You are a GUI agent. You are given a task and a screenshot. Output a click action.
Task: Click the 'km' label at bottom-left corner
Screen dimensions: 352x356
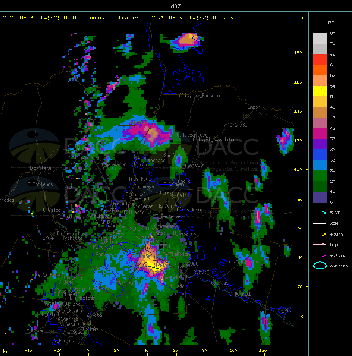click(x=6, y=351)
